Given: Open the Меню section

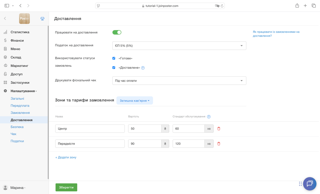Looking at the screenshot, I should point(15,49).
